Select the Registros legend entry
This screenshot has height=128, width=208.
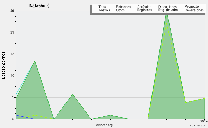[145, 10]
